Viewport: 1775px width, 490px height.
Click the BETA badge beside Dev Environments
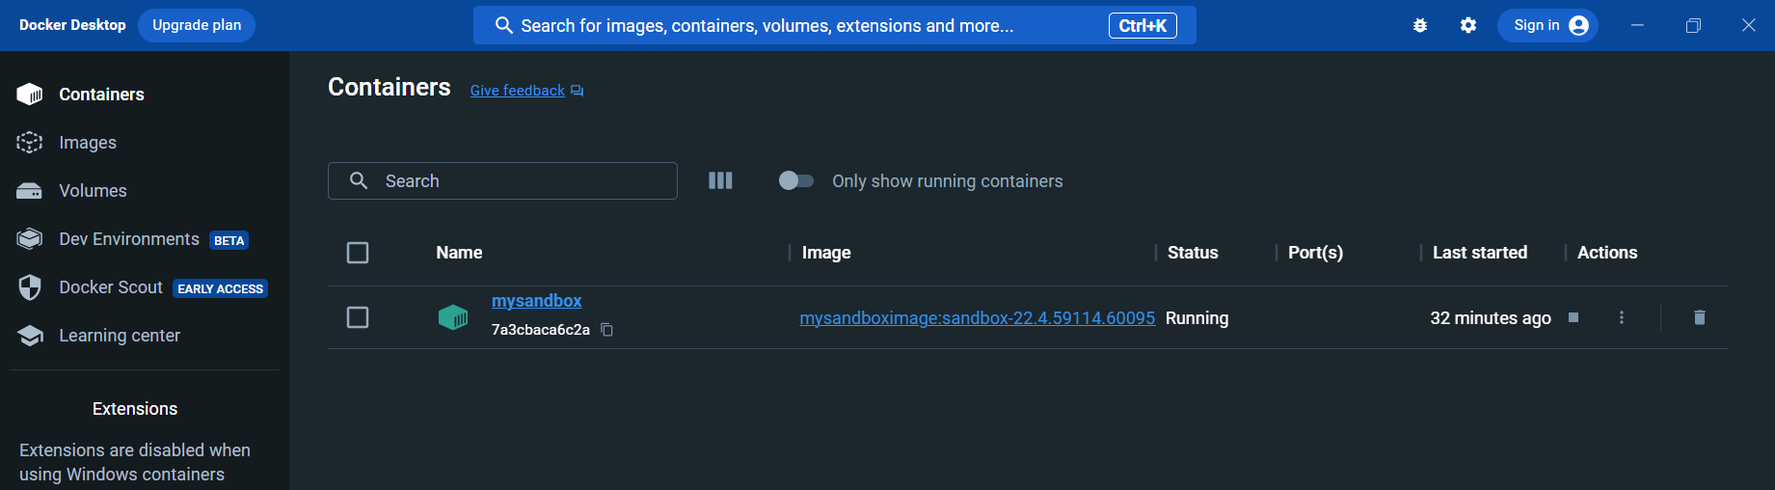click(x=229, y=240)
